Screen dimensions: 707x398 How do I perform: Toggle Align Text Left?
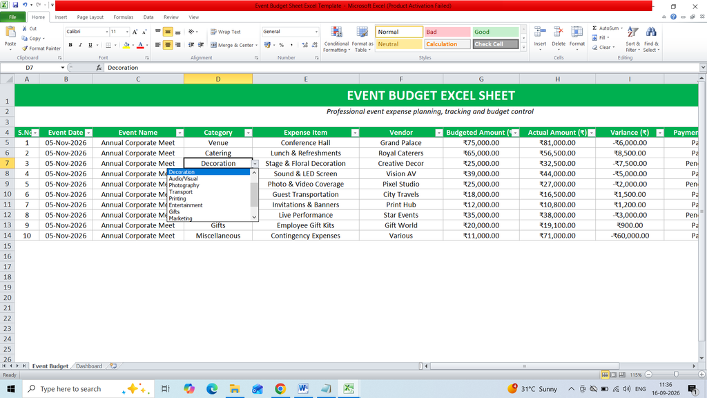[158, 45]
